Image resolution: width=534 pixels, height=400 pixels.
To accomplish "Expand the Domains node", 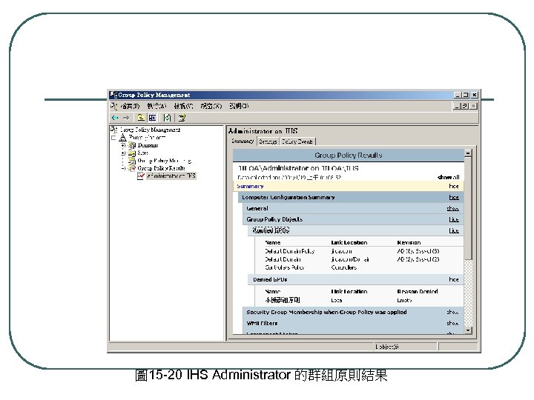I will point(123,145).
